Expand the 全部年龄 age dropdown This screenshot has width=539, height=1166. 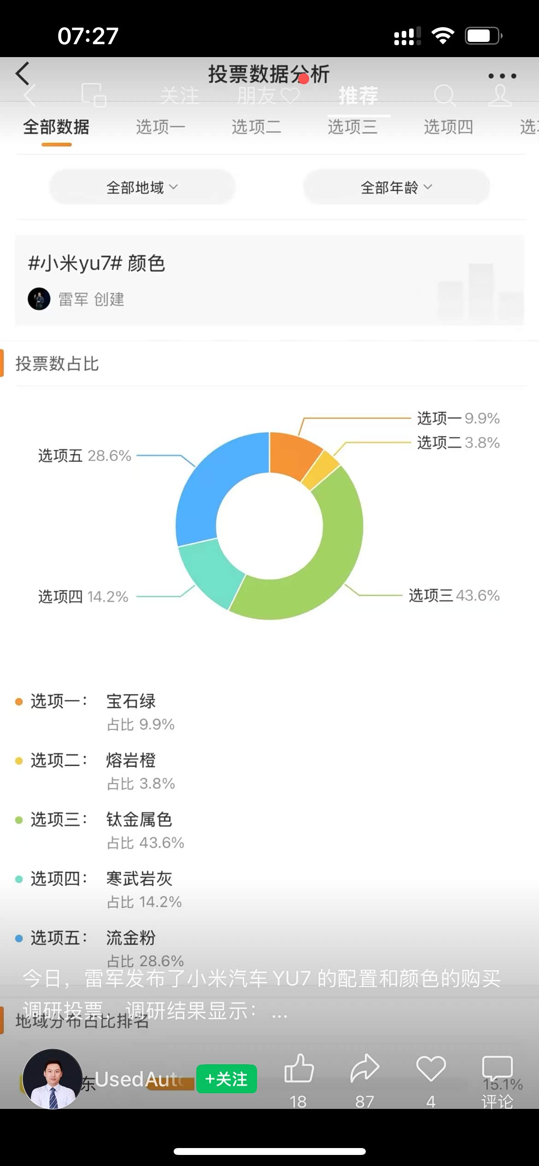click(396, 187)
